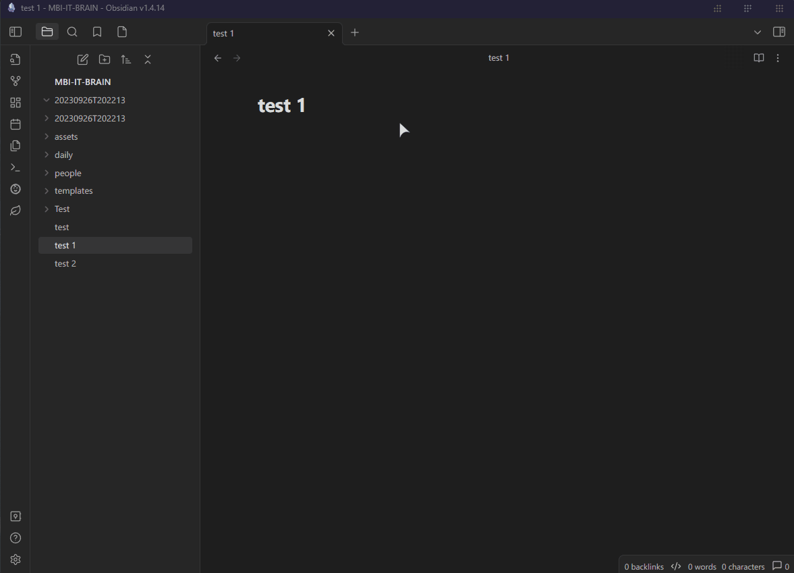Select the test 1 tab
The width and height of the screenshot is (794, 573).
click(x=275, y=34)
